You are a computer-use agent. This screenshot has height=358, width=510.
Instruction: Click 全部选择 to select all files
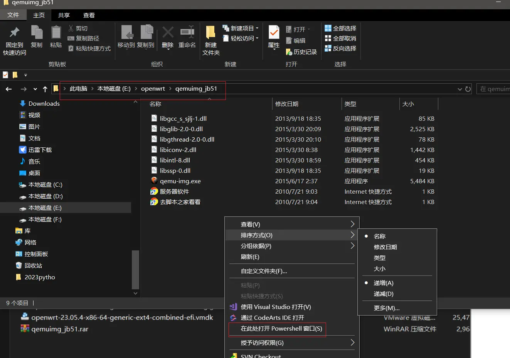point(340,28)
